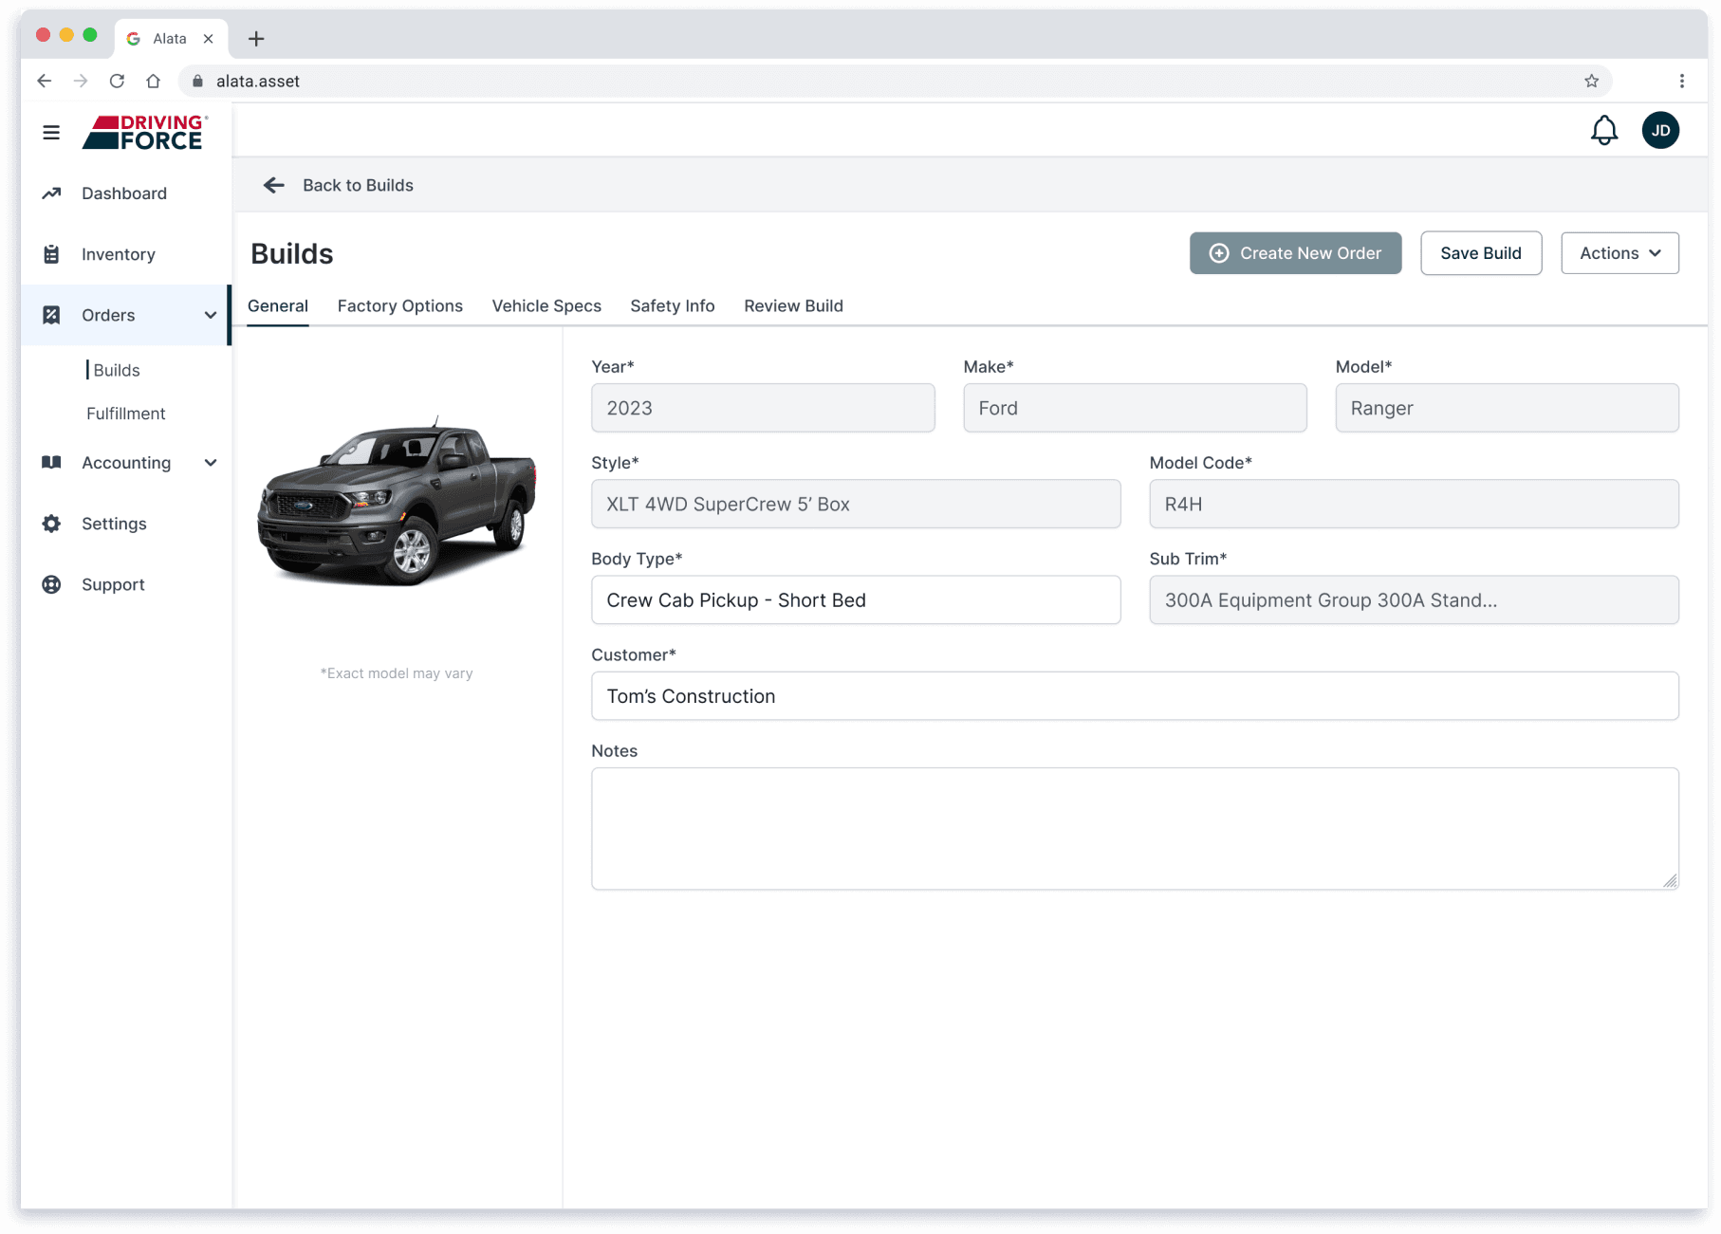The width and height of the screenshot is (1721, 1234).
Task: Click the Back to Builds link
Action: 358,185
